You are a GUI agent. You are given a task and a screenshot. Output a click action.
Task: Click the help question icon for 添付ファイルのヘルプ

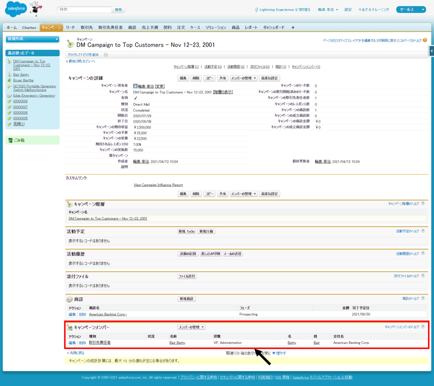point(423,276)
